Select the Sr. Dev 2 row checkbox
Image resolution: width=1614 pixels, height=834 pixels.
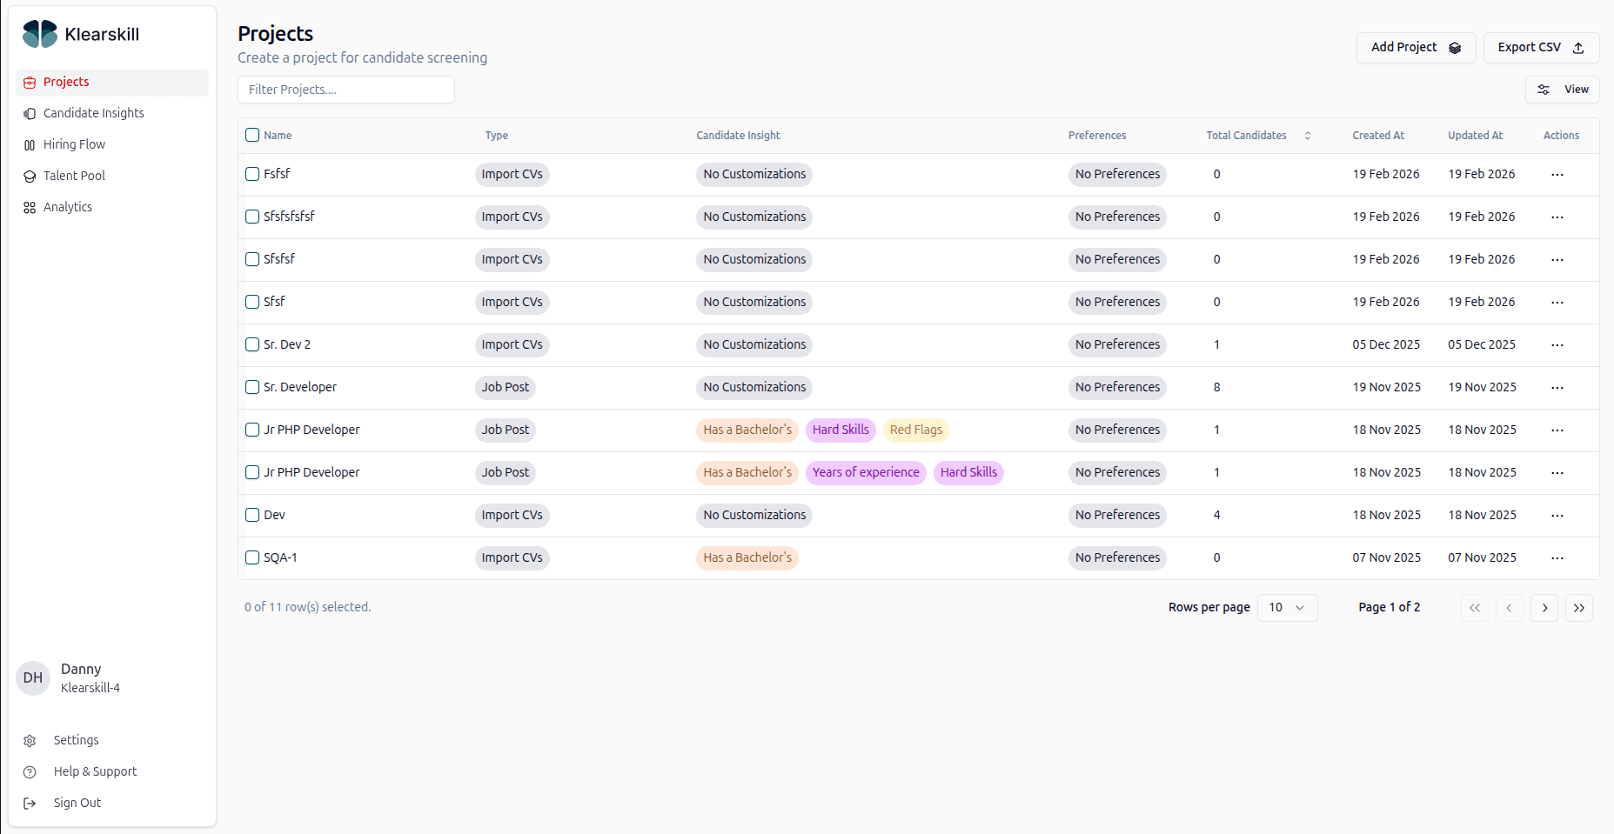(252, 344)
